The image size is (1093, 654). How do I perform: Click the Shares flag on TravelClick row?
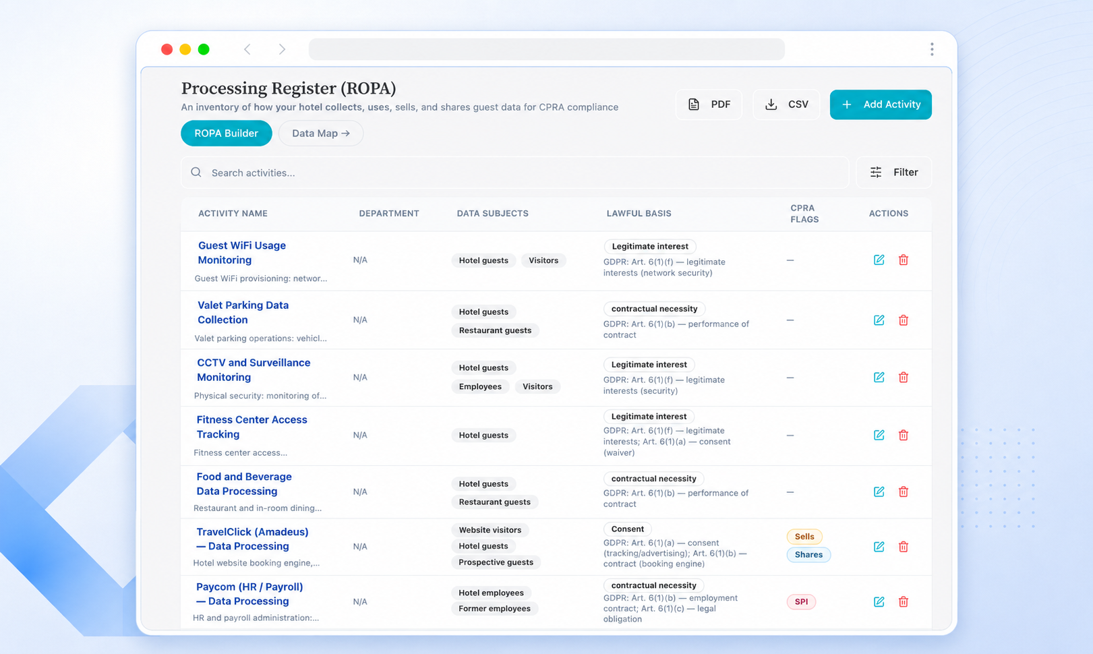point(808,555)
